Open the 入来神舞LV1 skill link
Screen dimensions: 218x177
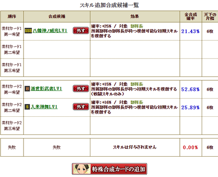point(44,107)
